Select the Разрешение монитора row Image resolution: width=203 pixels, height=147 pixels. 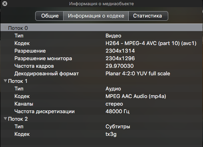point(101,58)
